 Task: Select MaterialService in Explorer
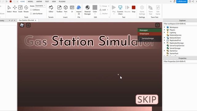pyautogui.click(x=175, y=35)
